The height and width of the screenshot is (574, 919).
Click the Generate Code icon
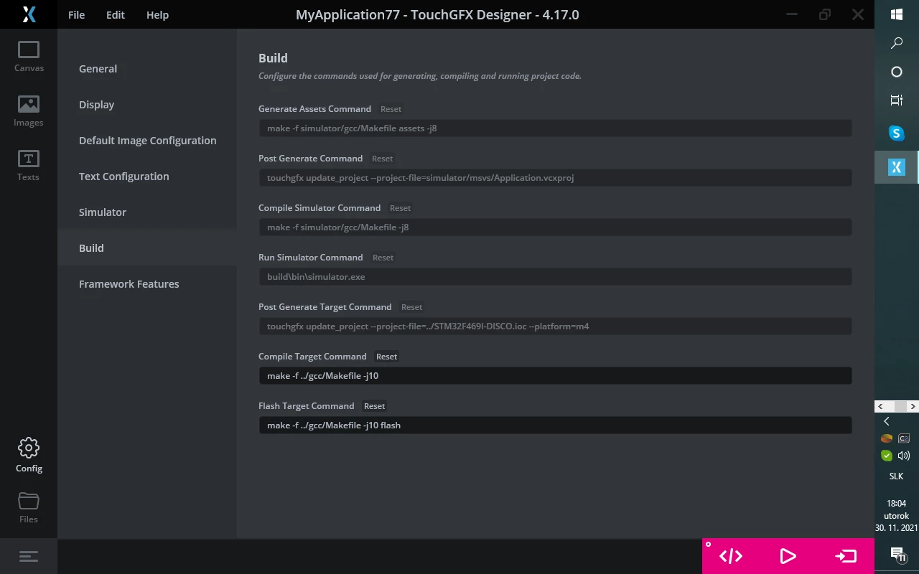[731, 556]
